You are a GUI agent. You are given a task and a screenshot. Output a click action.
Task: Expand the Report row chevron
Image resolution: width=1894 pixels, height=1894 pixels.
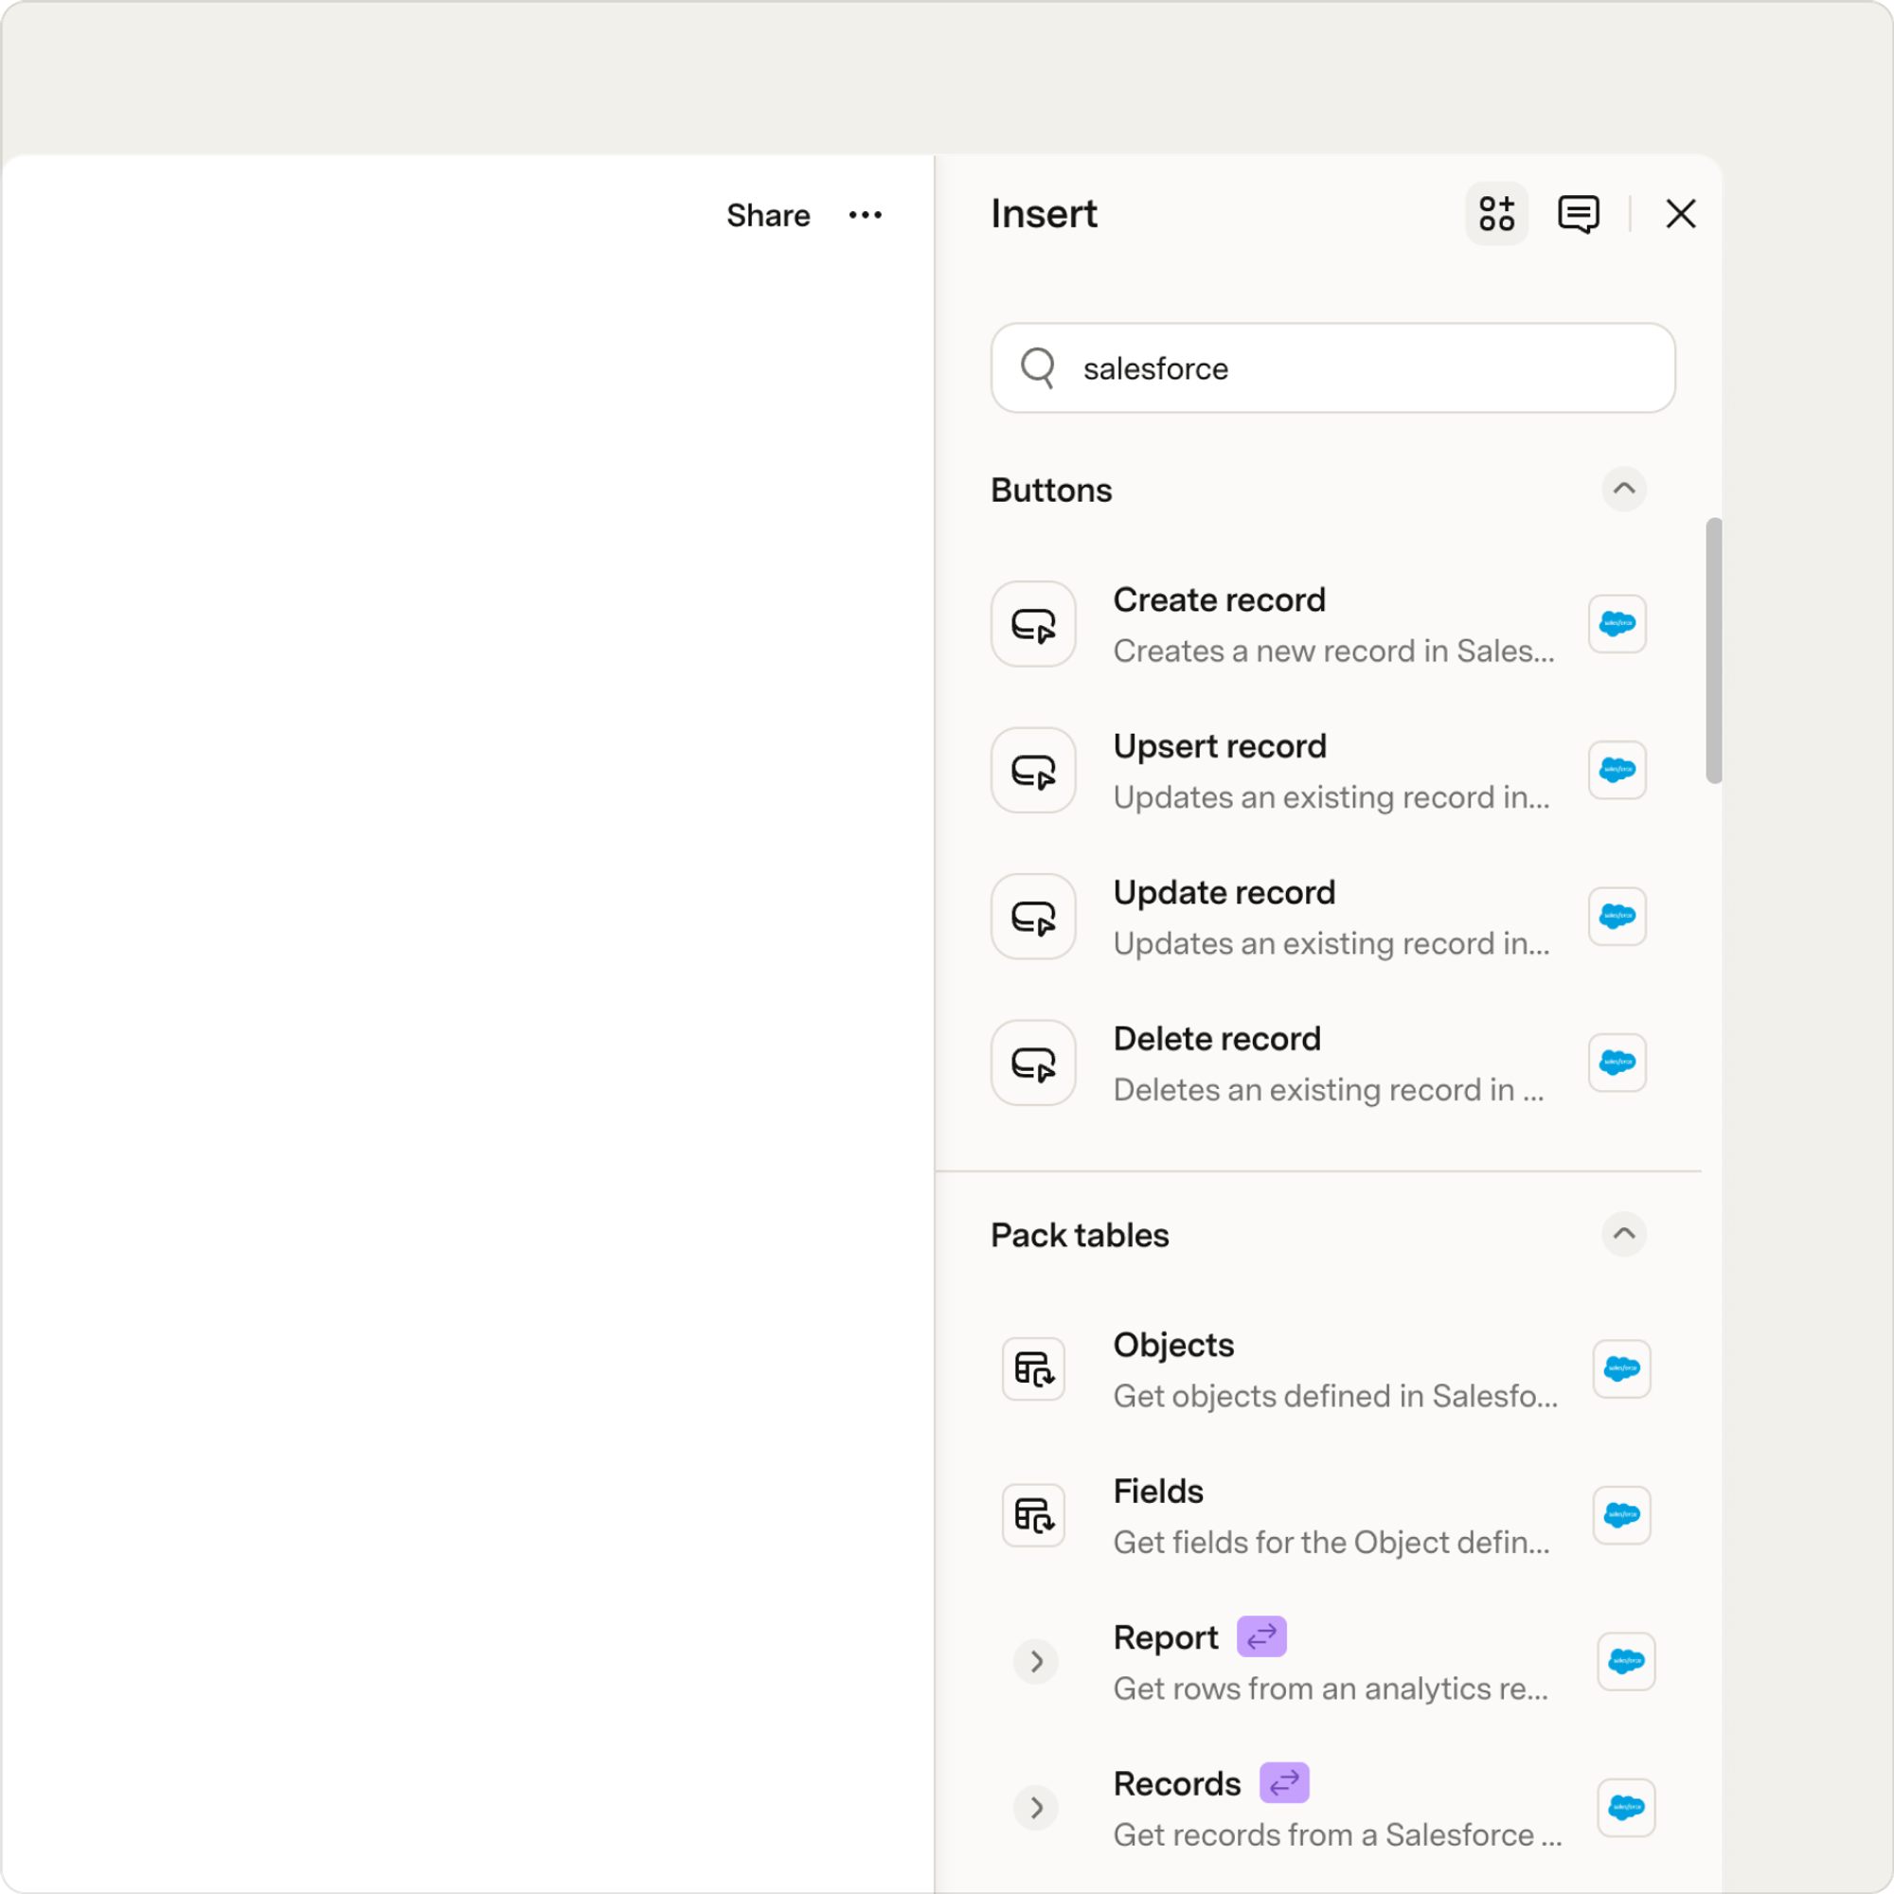[x=1035, y=1661]
